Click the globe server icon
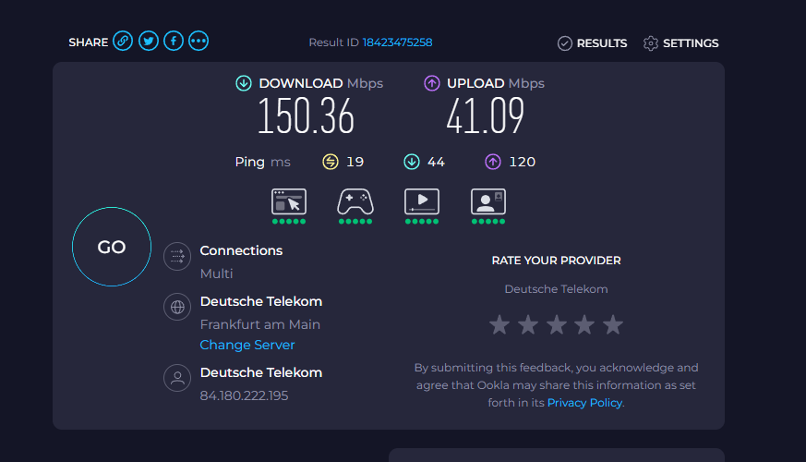This screenshot has width=806, height=462. click(177, 307)
